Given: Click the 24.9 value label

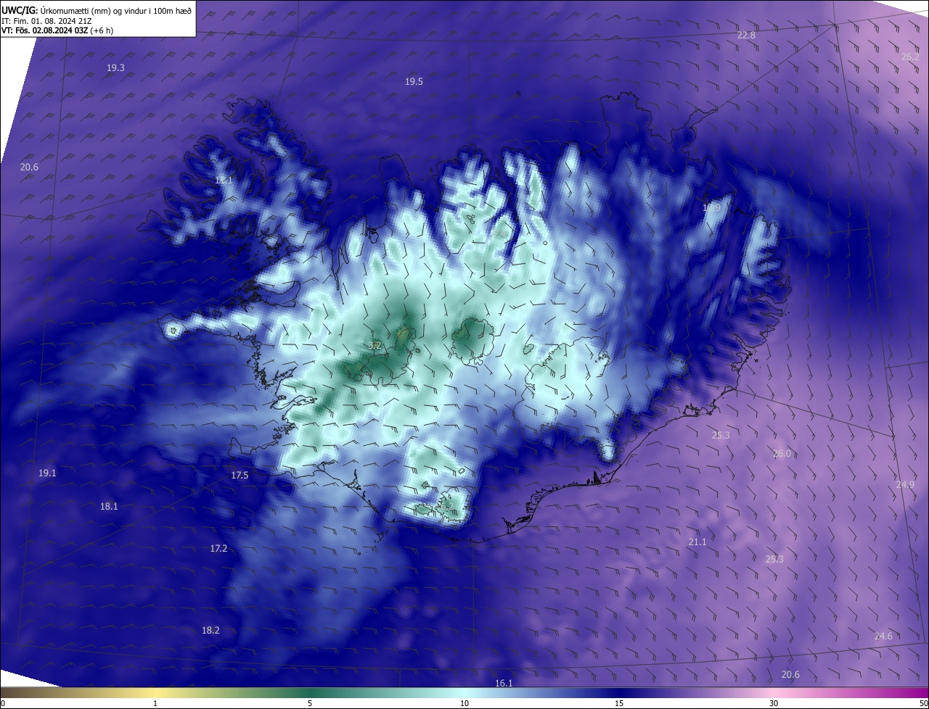Looking at the screenshot, I should click(x=905, y=485).
